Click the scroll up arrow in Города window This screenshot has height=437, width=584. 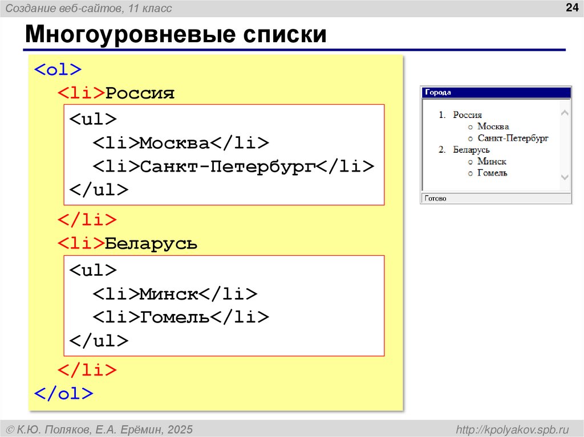pos(565,113)
